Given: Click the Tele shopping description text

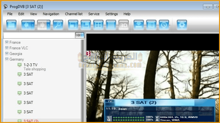Looking at the screenshot, I should [x=35, y=69].
